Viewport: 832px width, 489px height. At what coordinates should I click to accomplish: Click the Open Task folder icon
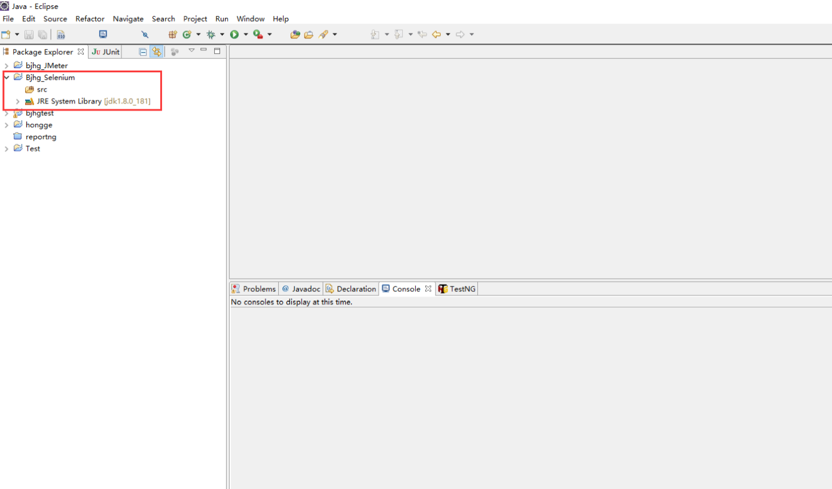pos(309,35)
